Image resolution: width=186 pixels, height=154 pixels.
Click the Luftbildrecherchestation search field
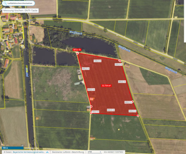tap(18, 3)
